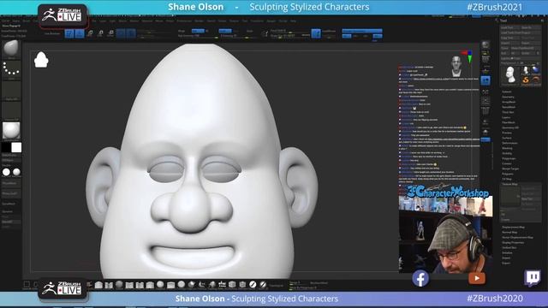This screenshot has width=548, height=308.
Task: Click the CamView head orientation widget
Action: (x=456, y=67)
